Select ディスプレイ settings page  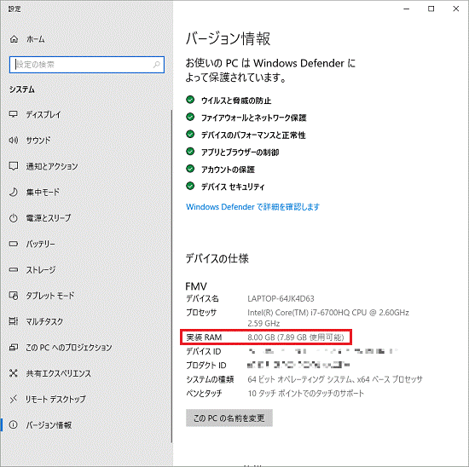[87, 114]
